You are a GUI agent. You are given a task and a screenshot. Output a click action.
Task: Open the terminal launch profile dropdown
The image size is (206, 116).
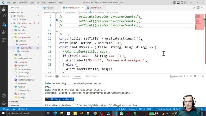[187, 76]
